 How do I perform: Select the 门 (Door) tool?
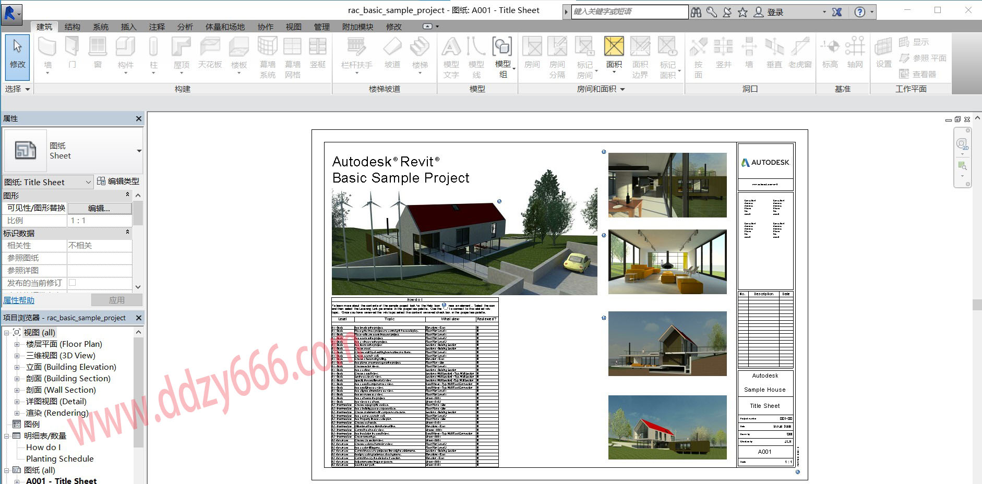(72, 53)
